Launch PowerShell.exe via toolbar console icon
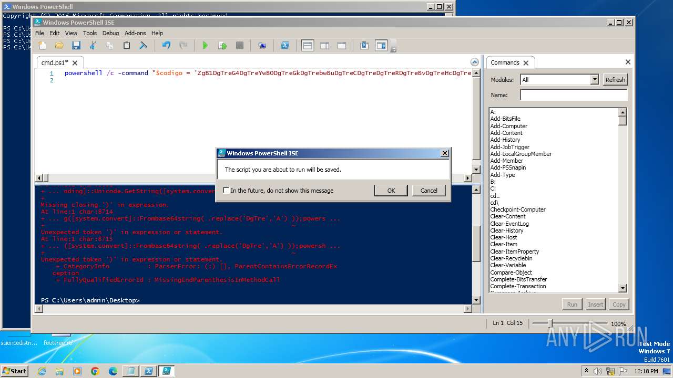The height and width of the screenshot is (378, 673). click(284, 46)
